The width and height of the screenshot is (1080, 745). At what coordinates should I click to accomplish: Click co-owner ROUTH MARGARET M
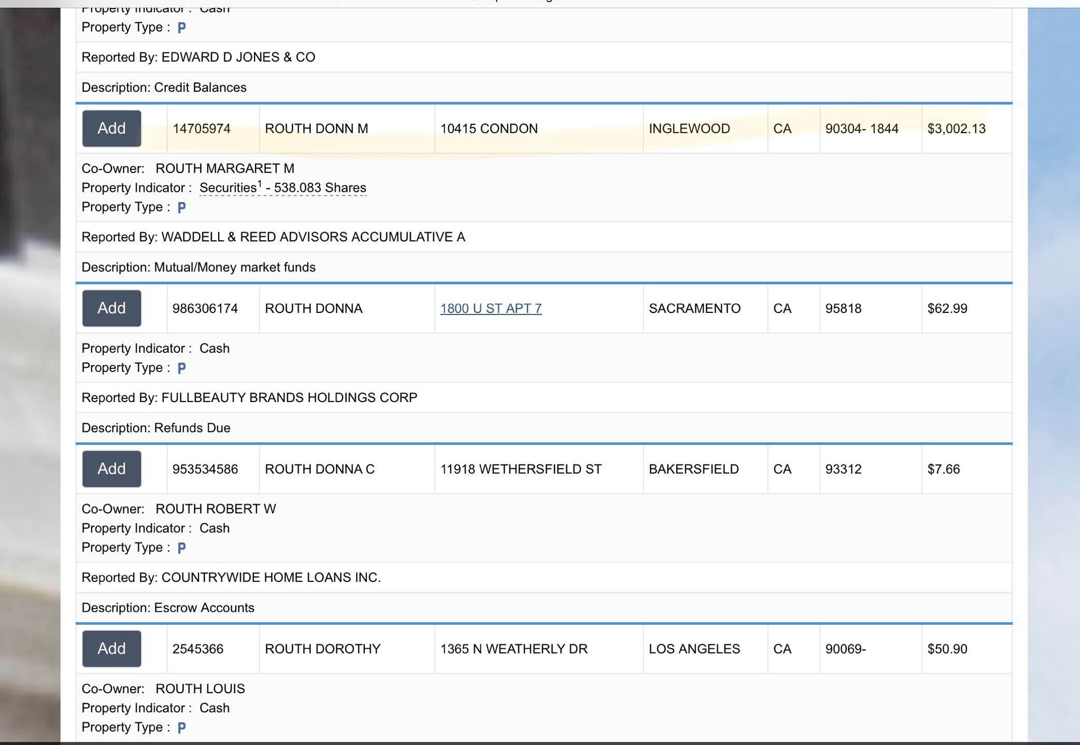tap(225, 168)
